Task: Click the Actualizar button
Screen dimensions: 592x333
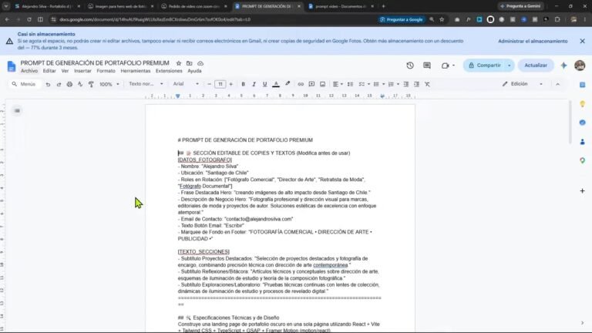Action: [536, 66]
